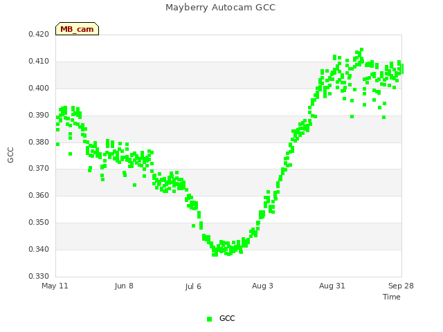Image resolution: width=443 pixels, height=332 pixels.
Task: Click the 0.340 y-axis value
Action: coord(39,249)
